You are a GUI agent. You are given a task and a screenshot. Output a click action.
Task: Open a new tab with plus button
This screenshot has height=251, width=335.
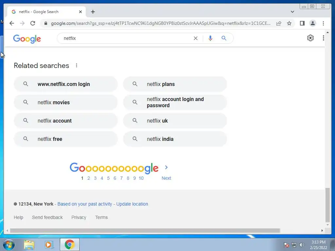click(93, 12)
